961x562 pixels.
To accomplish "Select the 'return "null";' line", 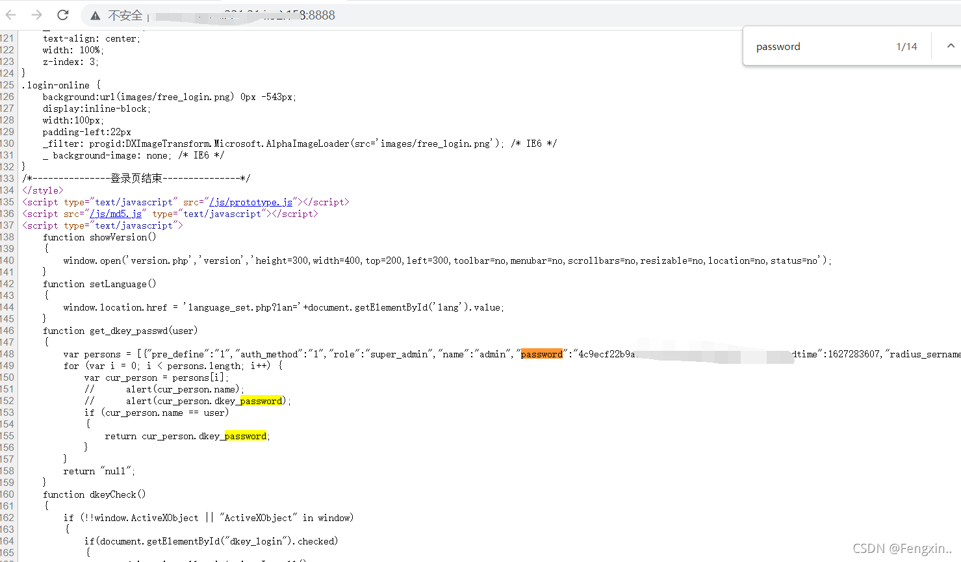I will pyautogui.click(x=99, y=471).
